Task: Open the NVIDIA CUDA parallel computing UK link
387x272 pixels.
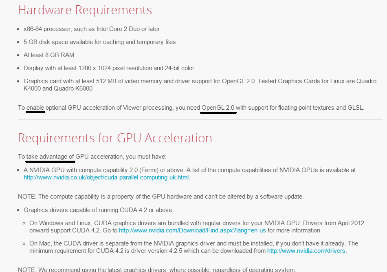Action: tap(106, 177)
